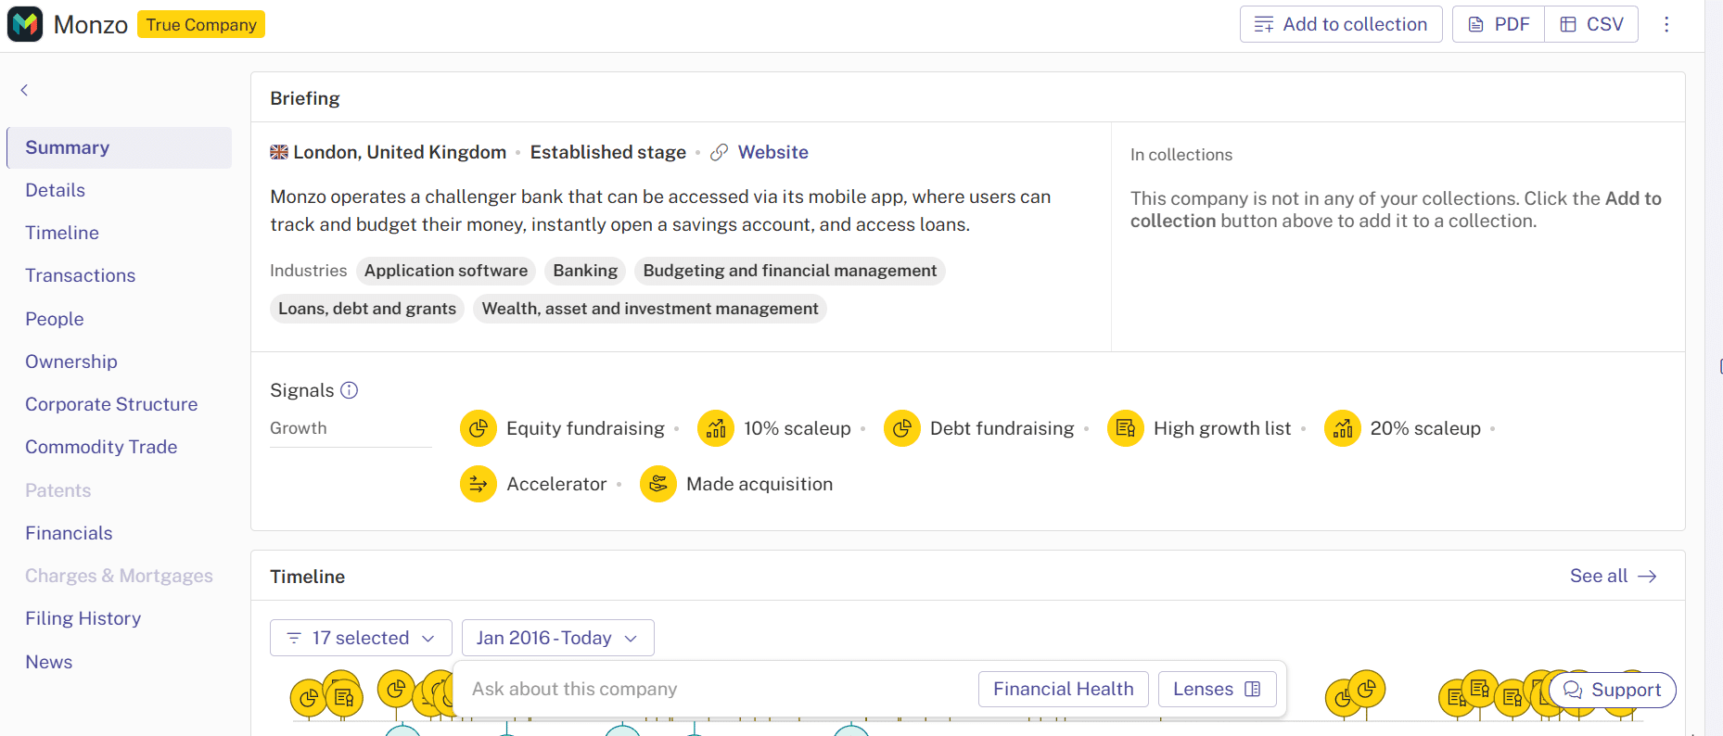This screenshot has width=1723, height=736.
Task: Select Charges & Mortgages
Action: 119,576
